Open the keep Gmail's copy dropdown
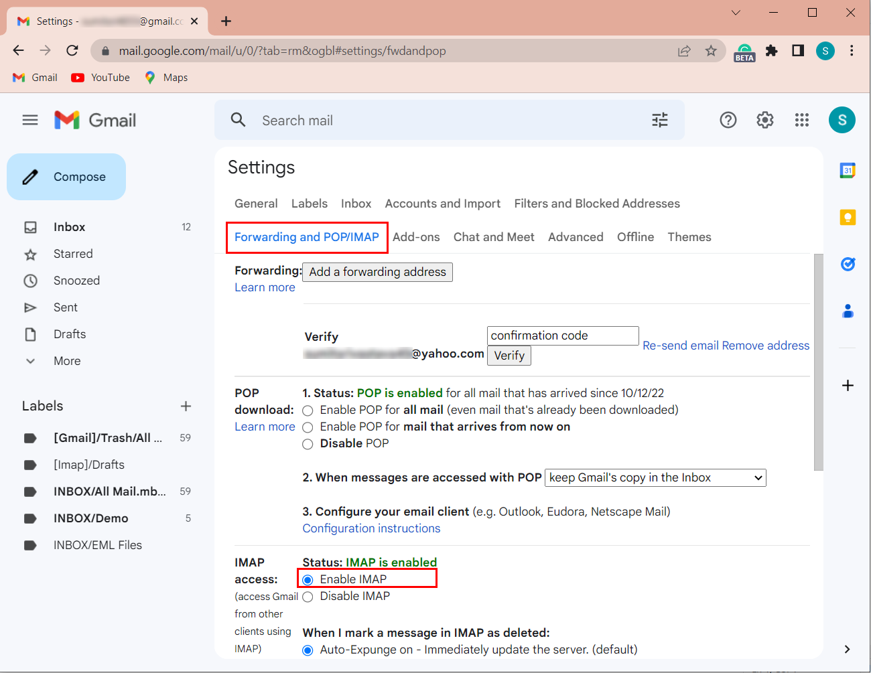 (x=655, y=477)
